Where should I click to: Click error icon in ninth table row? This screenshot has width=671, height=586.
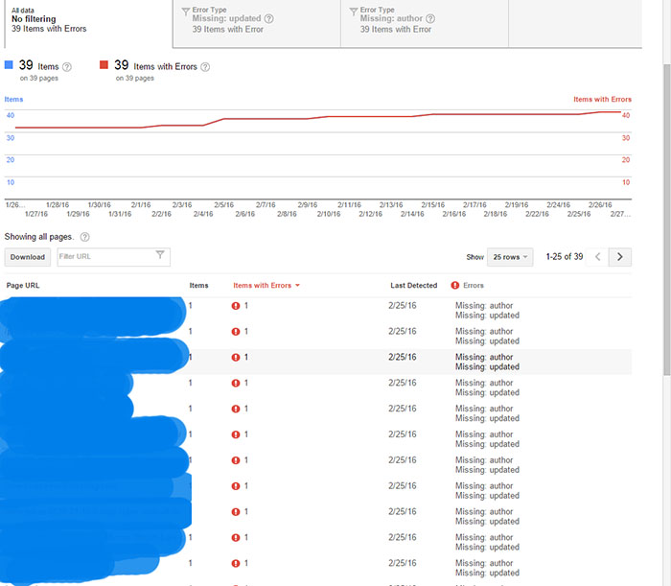pos(236,512)
